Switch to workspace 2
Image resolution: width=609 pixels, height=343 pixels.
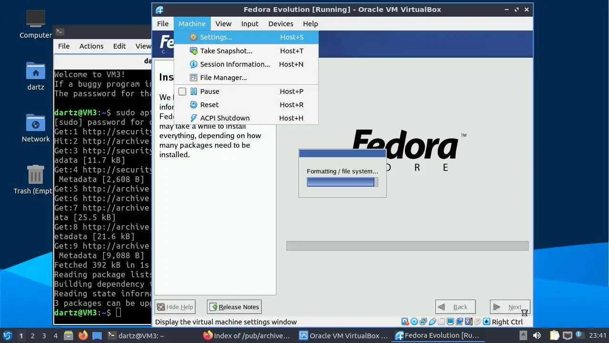32,335
